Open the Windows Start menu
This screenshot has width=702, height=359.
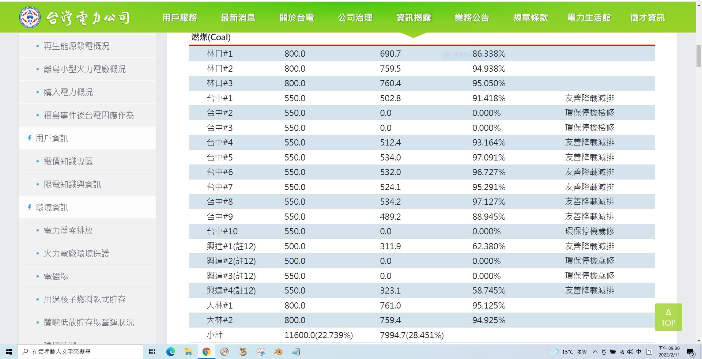(9, 352)
